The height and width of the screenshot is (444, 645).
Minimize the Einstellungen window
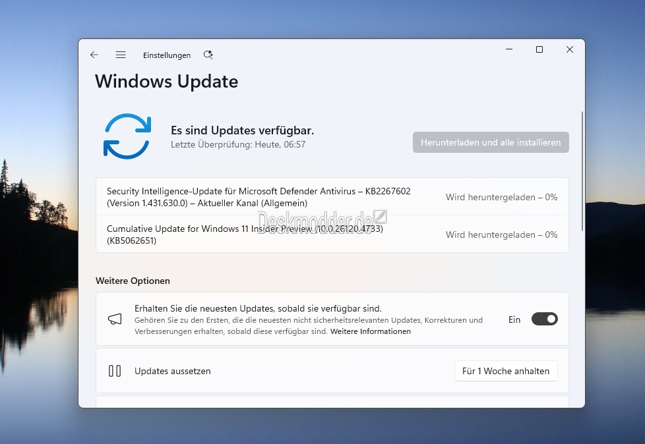tap(509, 49)
